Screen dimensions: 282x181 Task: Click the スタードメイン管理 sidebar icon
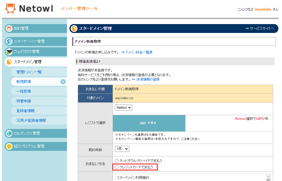pos(9,62)
